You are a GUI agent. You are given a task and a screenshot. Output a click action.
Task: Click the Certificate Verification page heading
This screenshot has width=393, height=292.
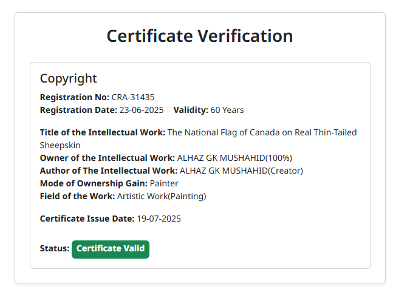[199, 36]
